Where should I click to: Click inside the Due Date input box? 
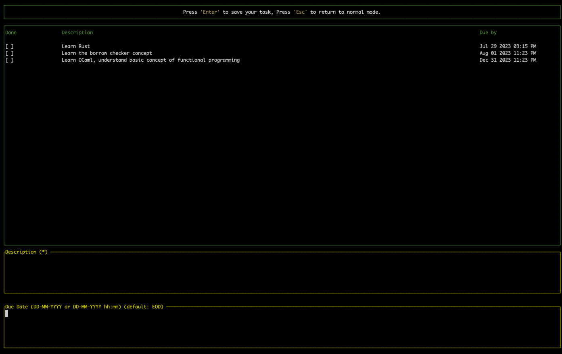coord(282,329)
